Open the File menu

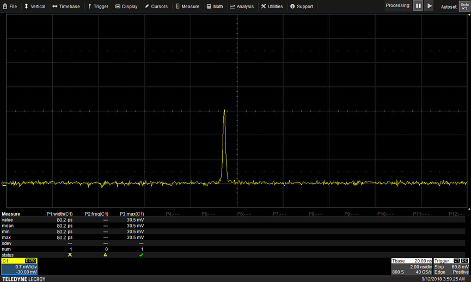point(10,7)
